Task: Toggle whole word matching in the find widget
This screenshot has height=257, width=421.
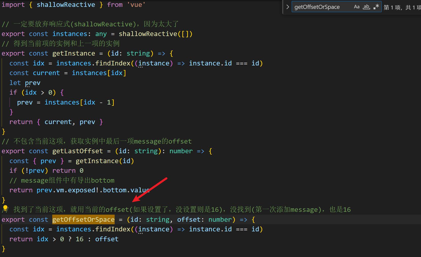Action: (366, 7)
